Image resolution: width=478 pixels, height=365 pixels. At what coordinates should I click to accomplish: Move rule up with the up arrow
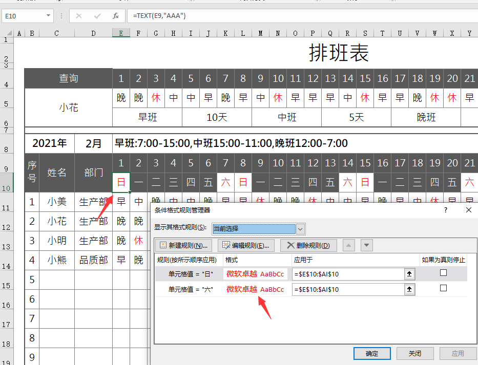(x=349, y=245)
